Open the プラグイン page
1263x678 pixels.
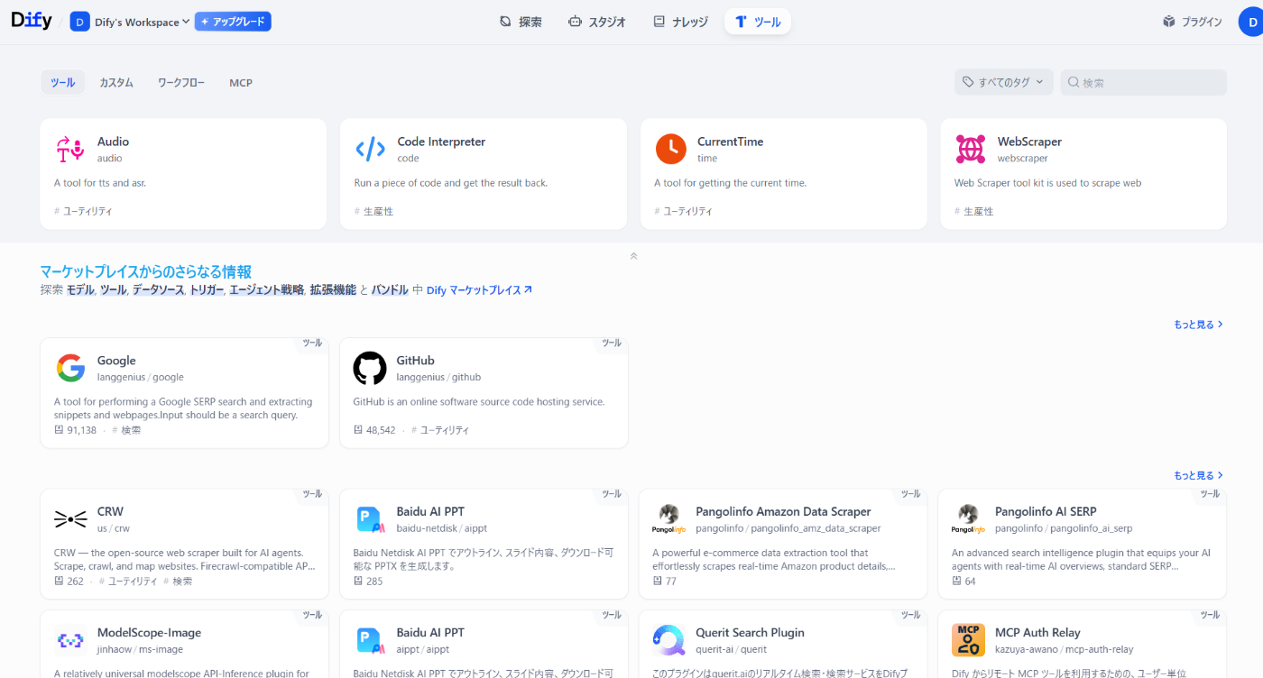[1193, 22]
